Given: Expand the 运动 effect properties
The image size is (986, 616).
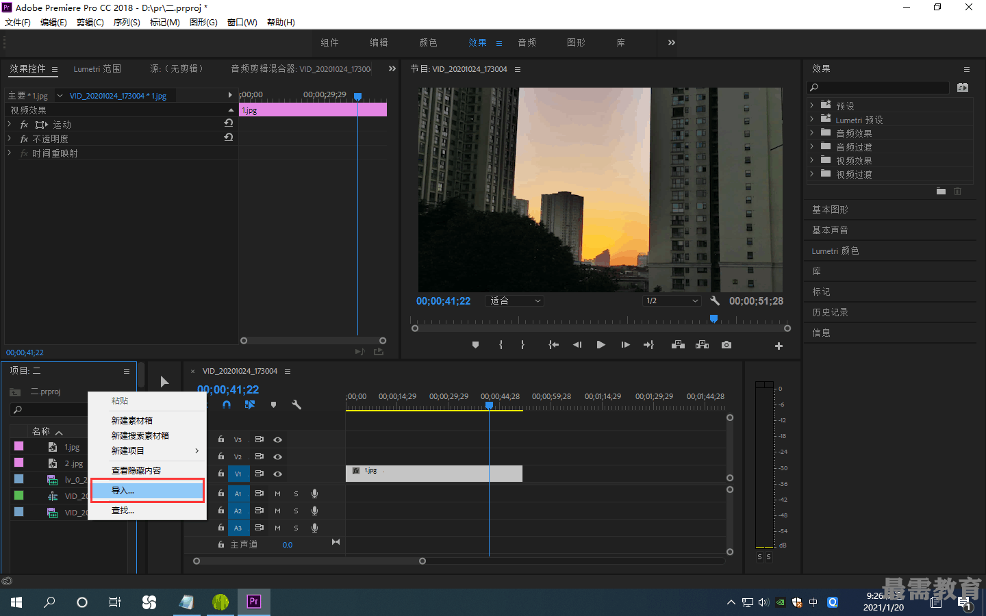Looking at the screenshot, I should coord(10,124).
